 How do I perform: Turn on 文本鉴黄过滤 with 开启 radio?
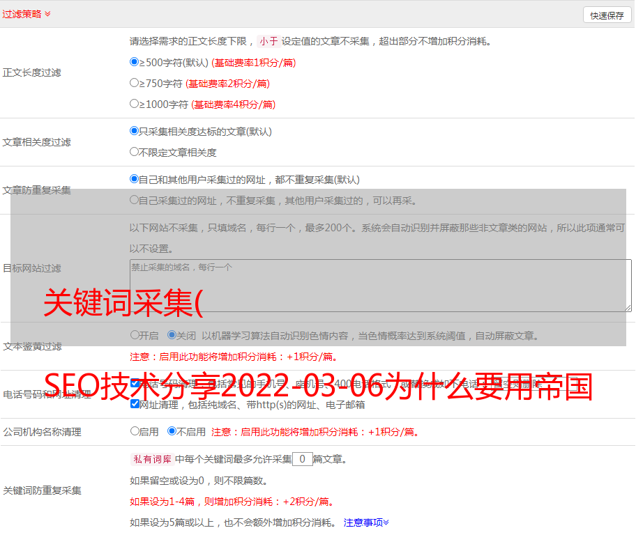coord(135,335)
